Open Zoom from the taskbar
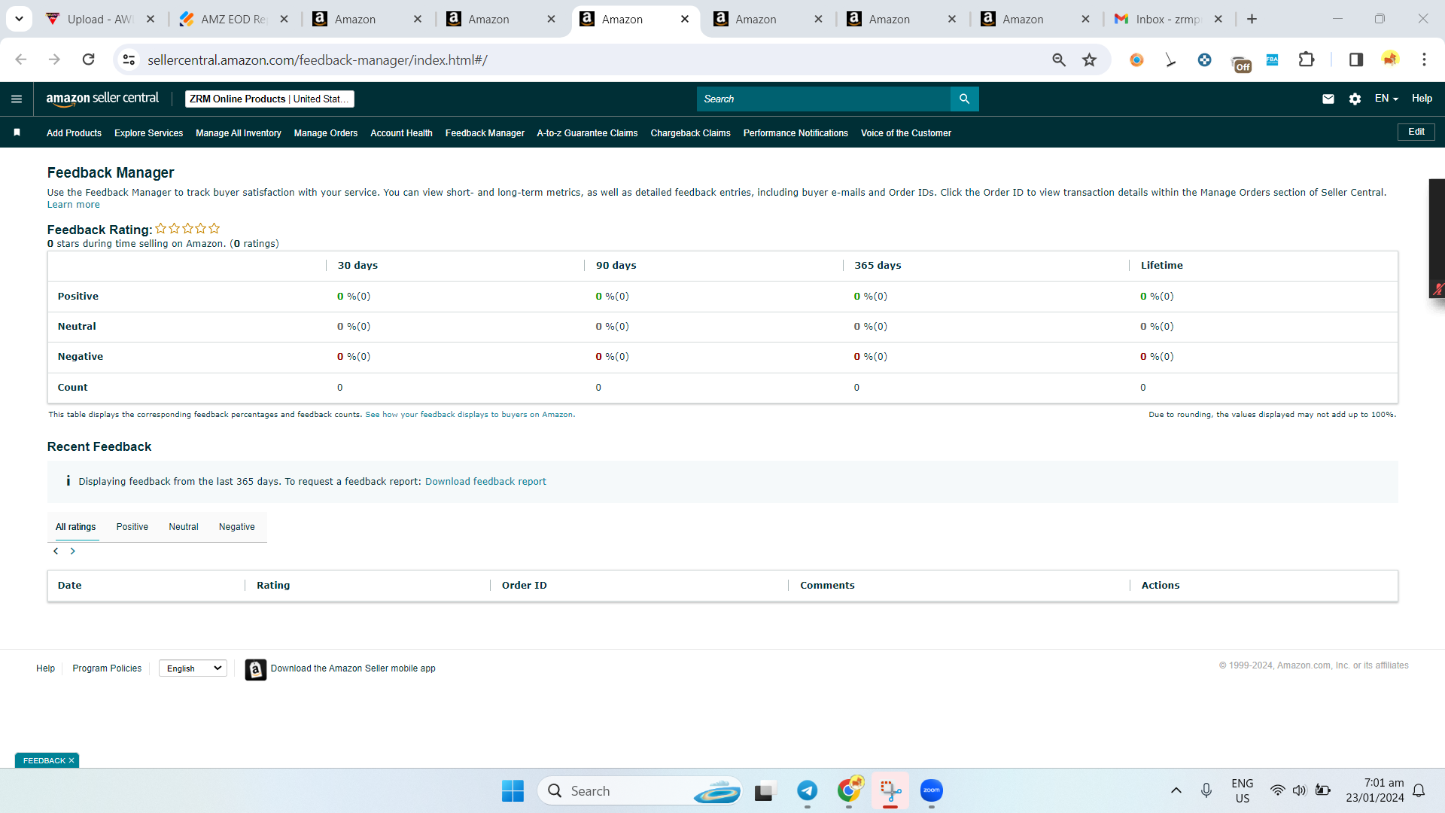 932,790
